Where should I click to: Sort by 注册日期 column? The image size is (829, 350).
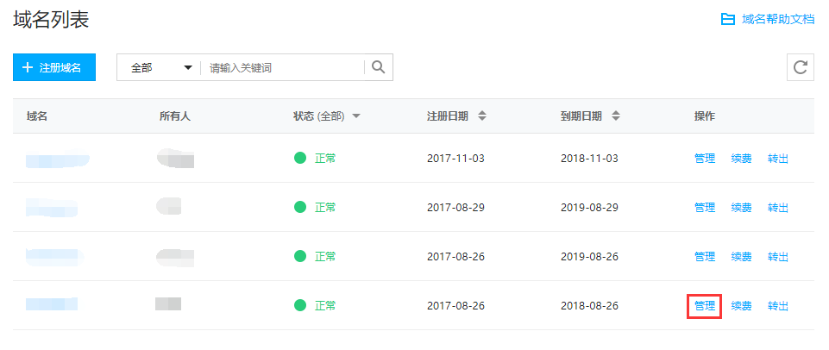coord(482,116)
